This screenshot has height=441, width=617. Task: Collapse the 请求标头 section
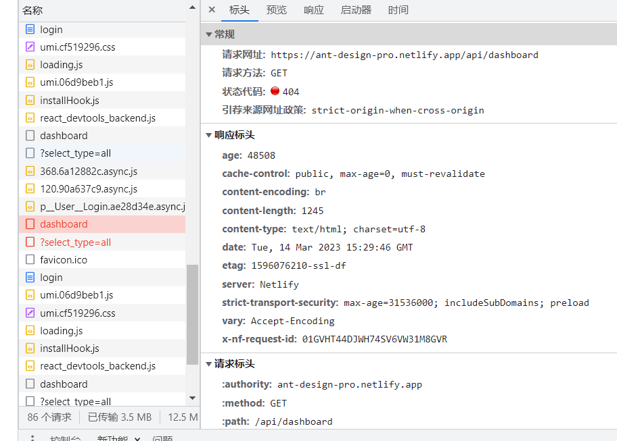pos(209,364)
